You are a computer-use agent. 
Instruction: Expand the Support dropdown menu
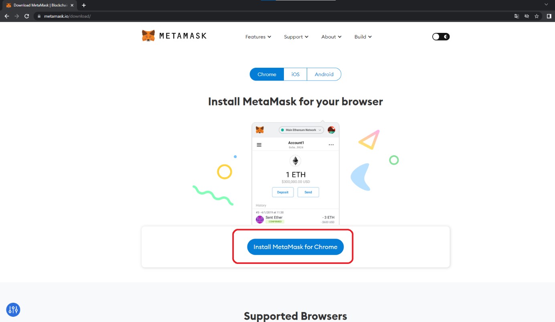(296, 37)
